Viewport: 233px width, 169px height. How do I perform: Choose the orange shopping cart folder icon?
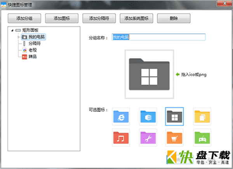click(174, 138)
